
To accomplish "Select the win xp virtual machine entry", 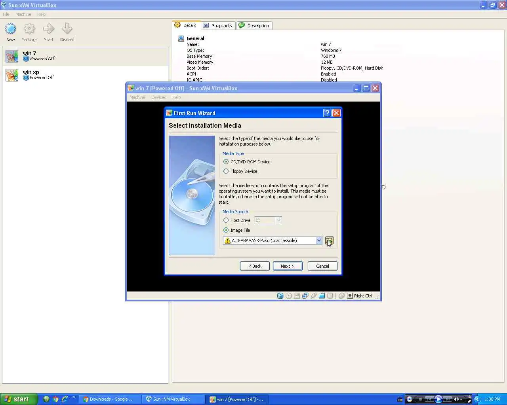I will tap(85, 75).
